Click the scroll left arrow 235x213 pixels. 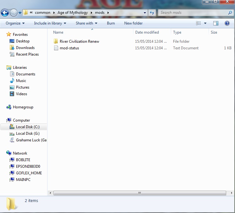pos(50,193)
